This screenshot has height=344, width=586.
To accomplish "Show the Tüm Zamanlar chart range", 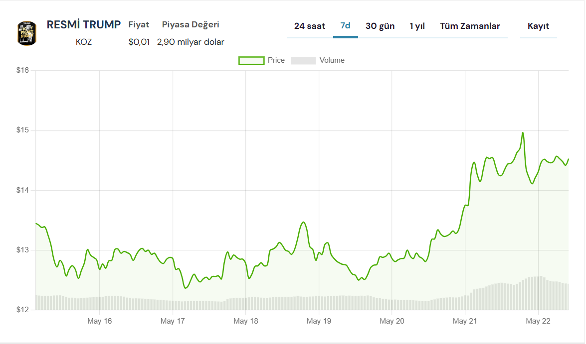I will 470,26.
